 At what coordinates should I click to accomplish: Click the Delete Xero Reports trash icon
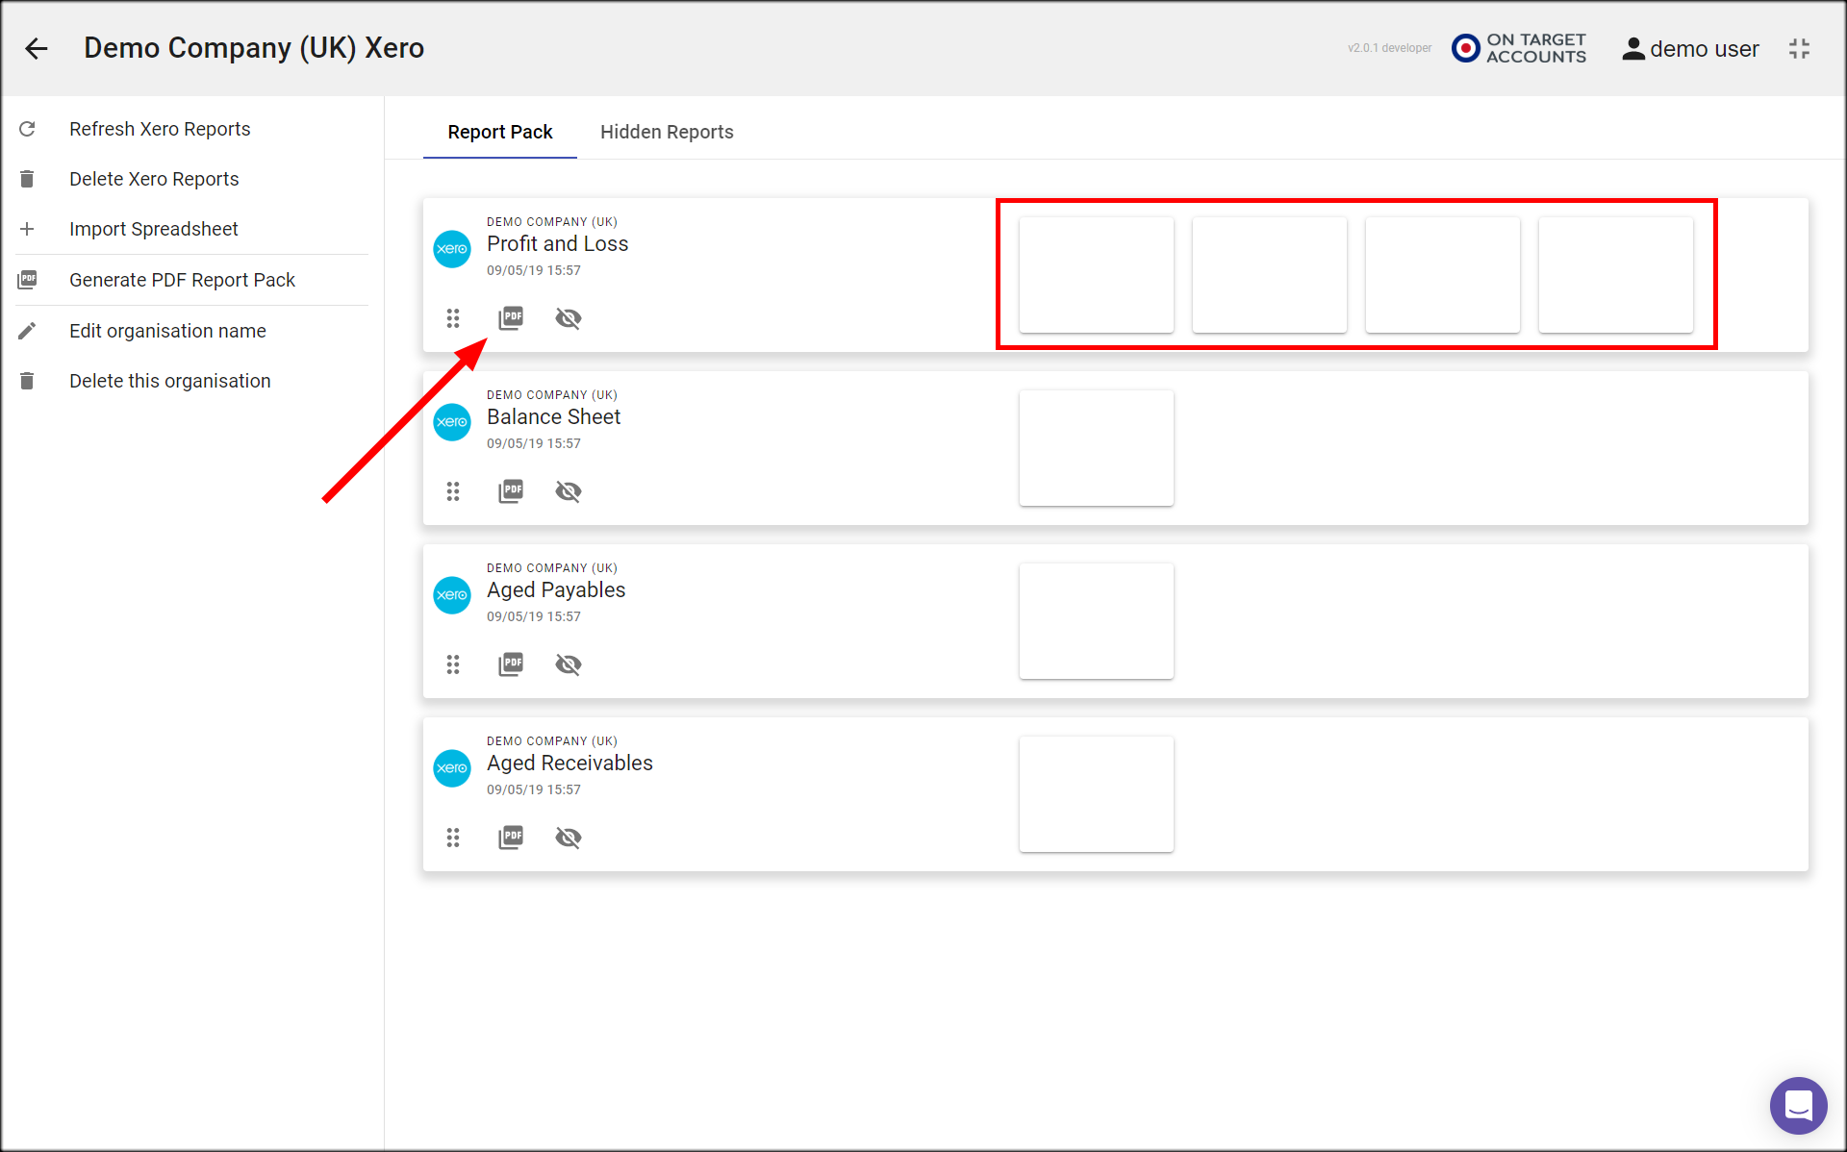[27, 179]
